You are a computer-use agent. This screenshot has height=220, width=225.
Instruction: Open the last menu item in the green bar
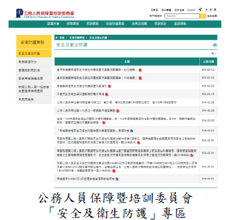pyautogui.click(x=180, y=24)
